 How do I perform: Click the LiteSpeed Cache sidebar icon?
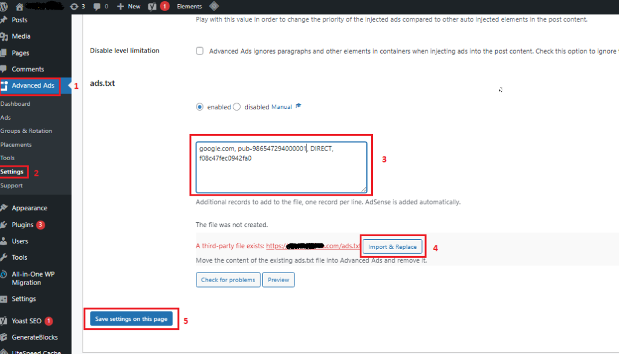(4, 352)
